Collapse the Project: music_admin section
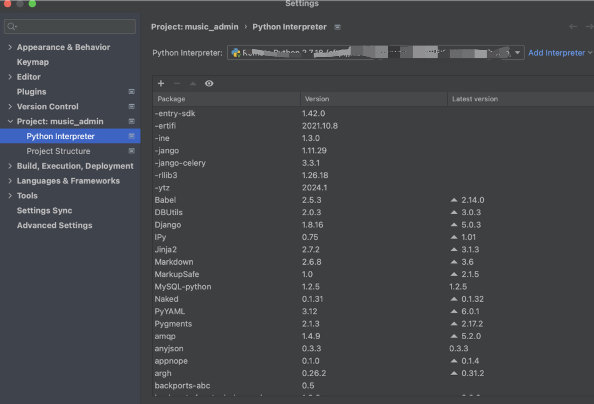The width and height of the screenshot is (594, 404). coord(10,122)
